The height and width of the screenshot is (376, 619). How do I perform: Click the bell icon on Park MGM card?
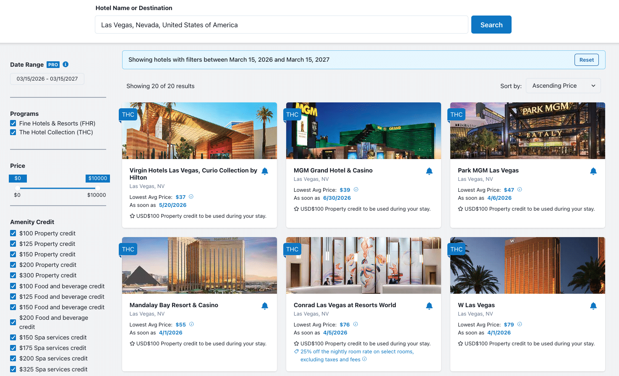[x=593, y=171]
